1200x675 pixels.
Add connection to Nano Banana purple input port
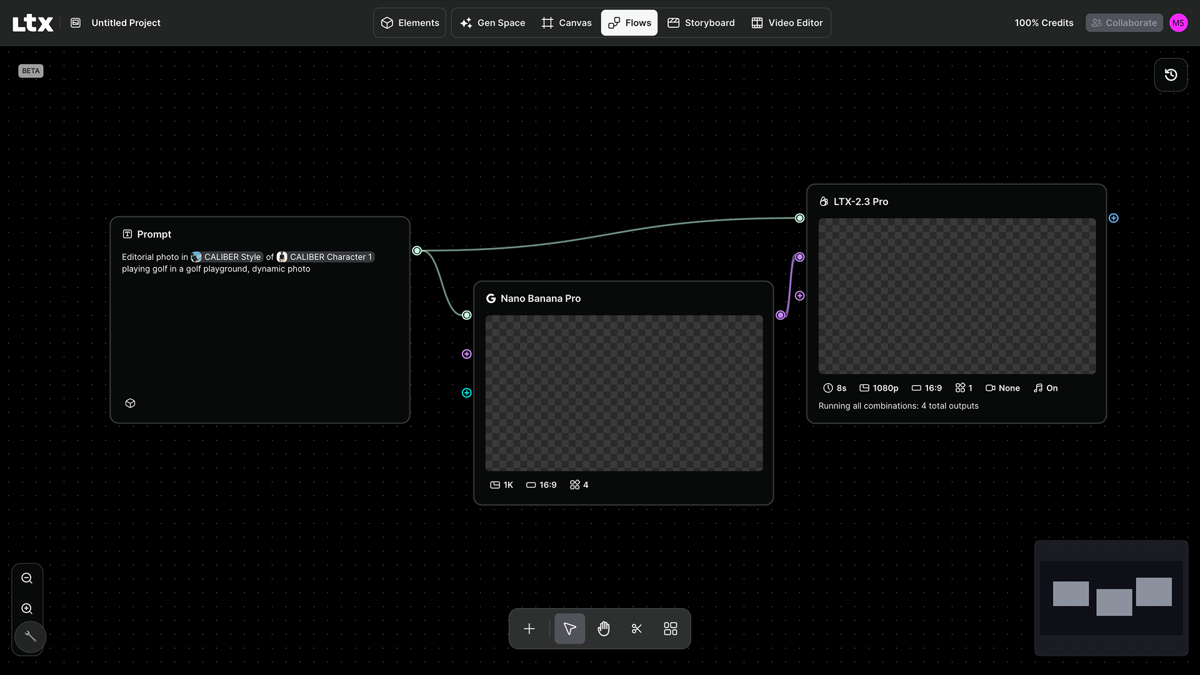click(x=467, y=354)
